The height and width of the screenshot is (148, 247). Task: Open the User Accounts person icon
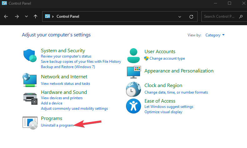[x=134, y=56]
